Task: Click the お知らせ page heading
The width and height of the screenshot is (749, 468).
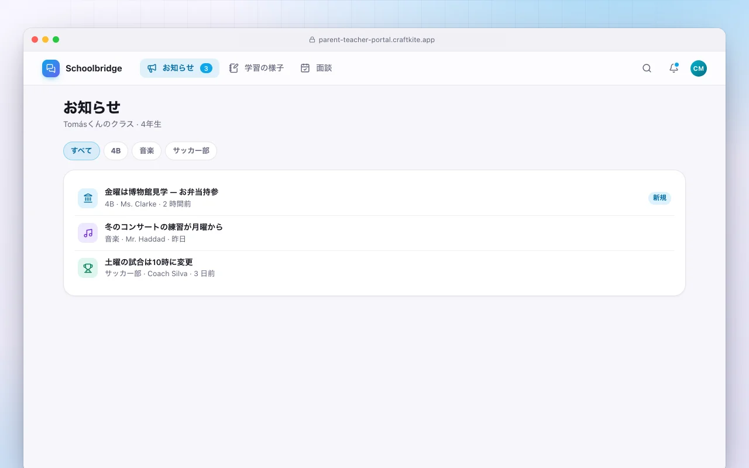Action: coord(92,107)
